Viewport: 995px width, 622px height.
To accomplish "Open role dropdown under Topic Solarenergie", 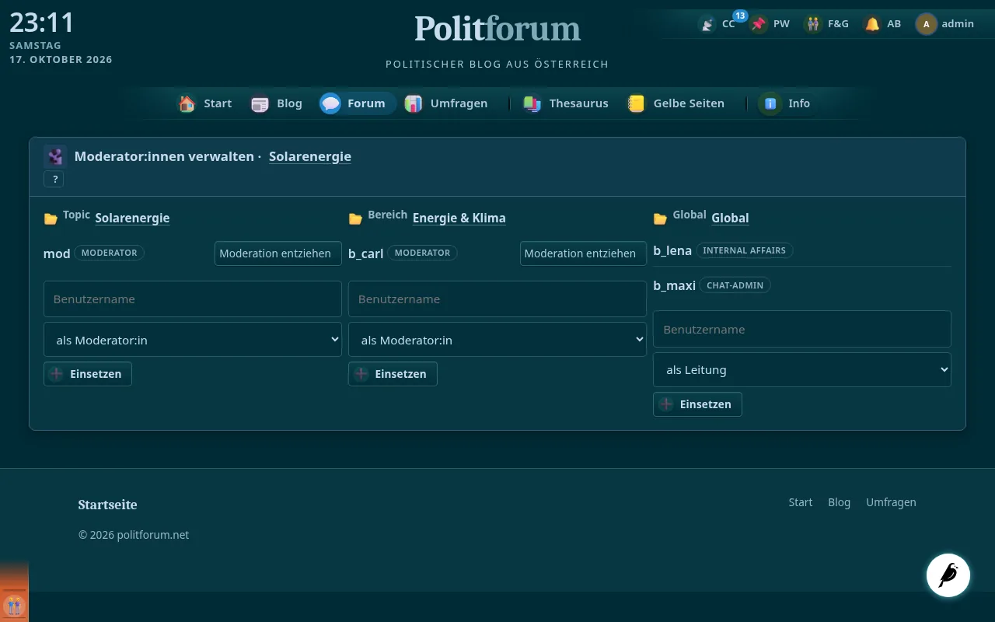I will pos(193,340).
